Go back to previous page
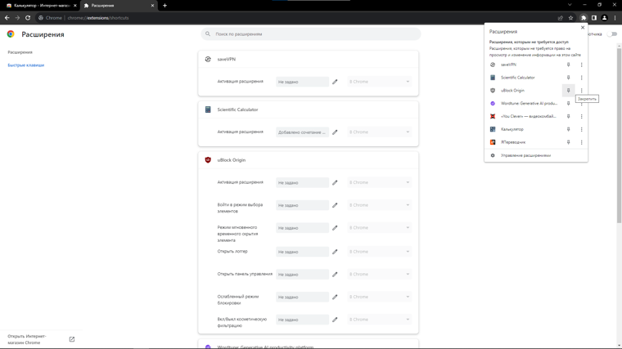622x349 pixels. click(x=7, y=18)
